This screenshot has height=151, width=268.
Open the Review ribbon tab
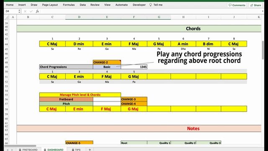(95, 5)
